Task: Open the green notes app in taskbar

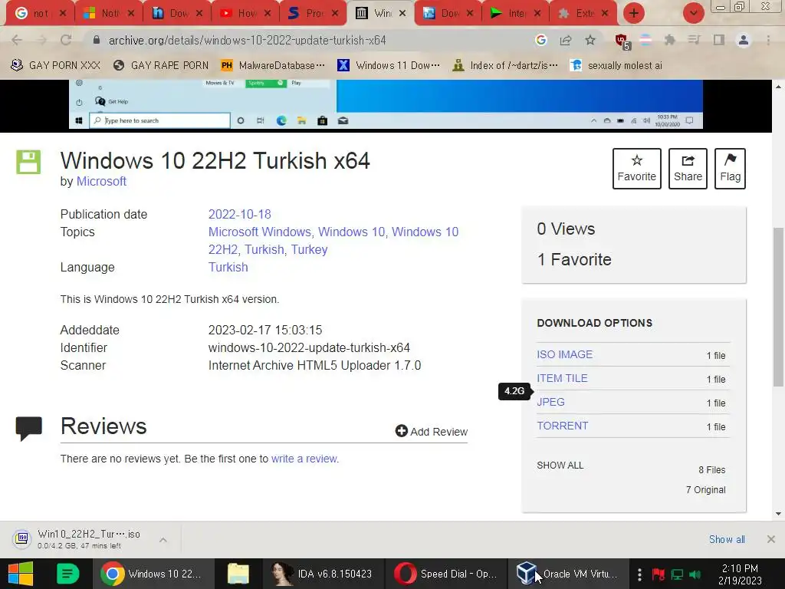Action: (x=67, y=574)
